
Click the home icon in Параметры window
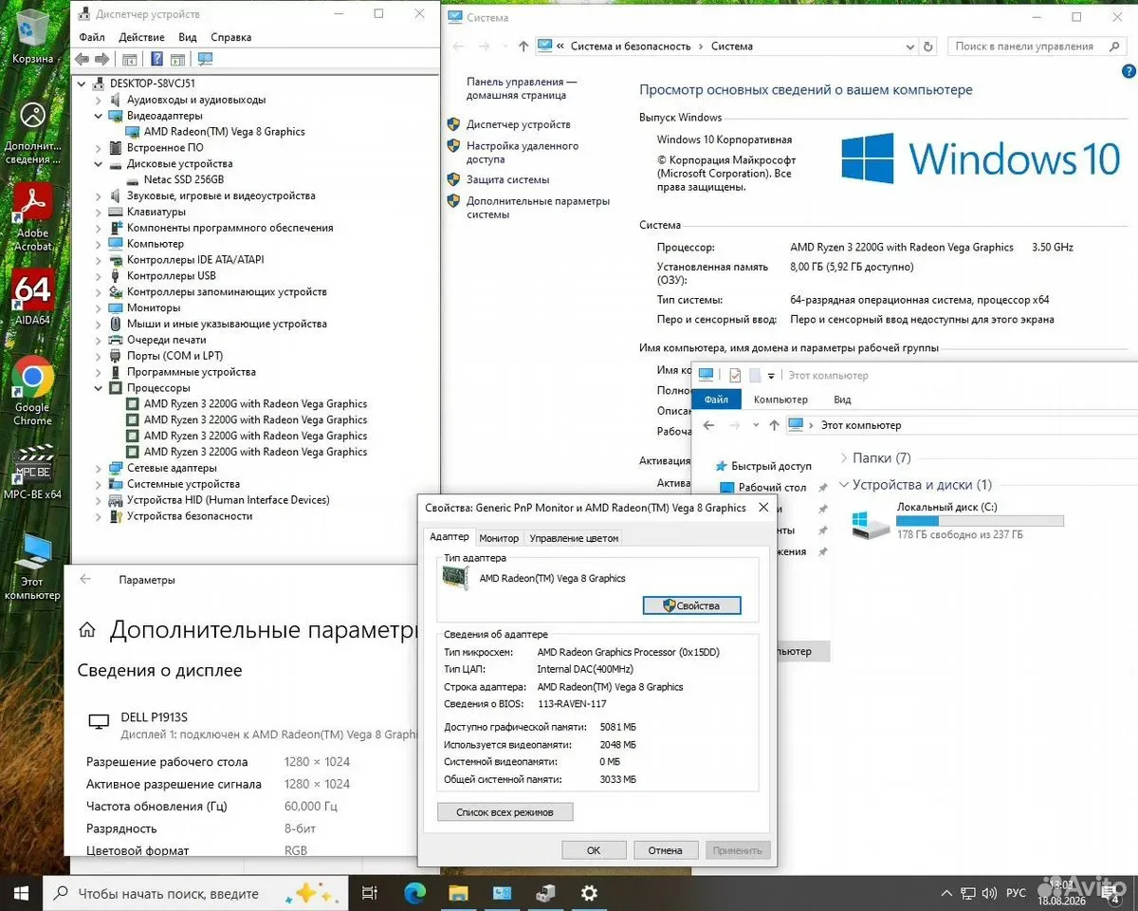coord(87,630)
